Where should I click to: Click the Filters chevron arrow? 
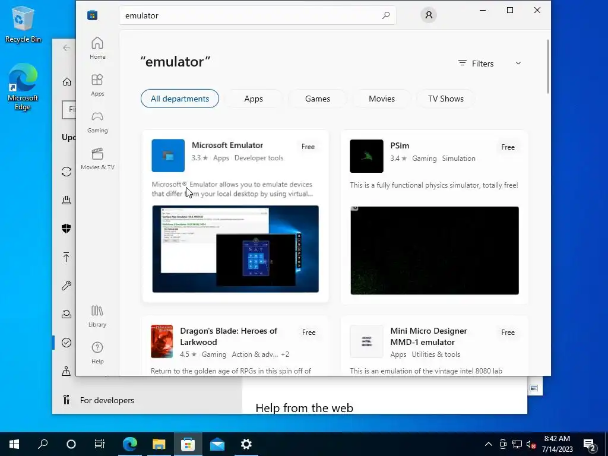tap(518, 63)
